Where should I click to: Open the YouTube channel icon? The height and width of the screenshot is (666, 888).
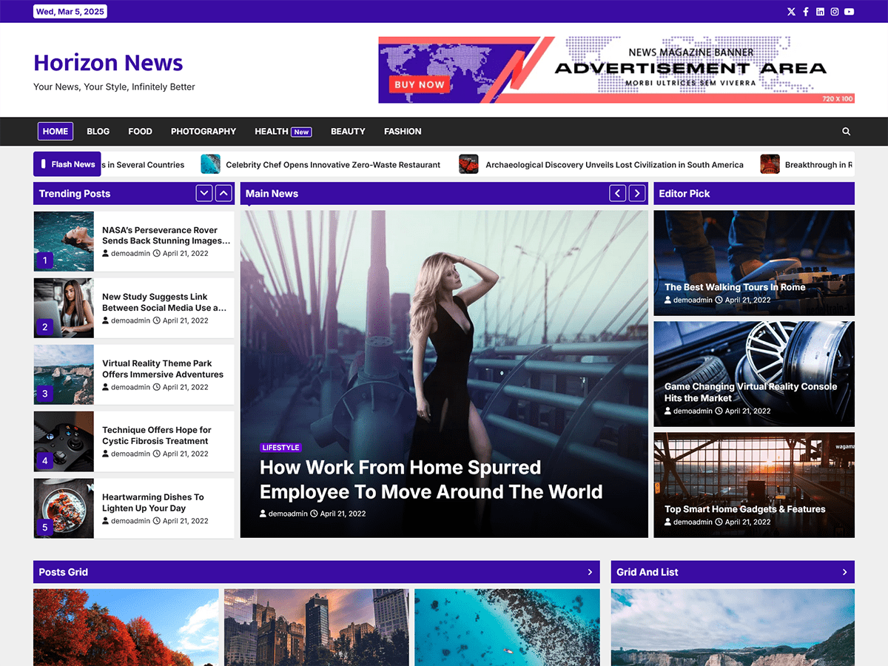click(x=849, y=11)
